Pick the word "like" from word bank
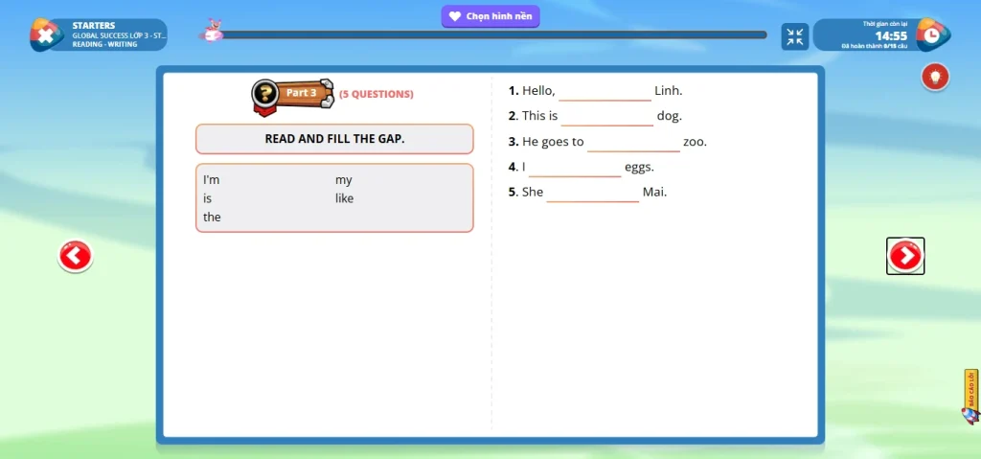The image size is (981, 459). pyautogui.click(x=345, y=198)
